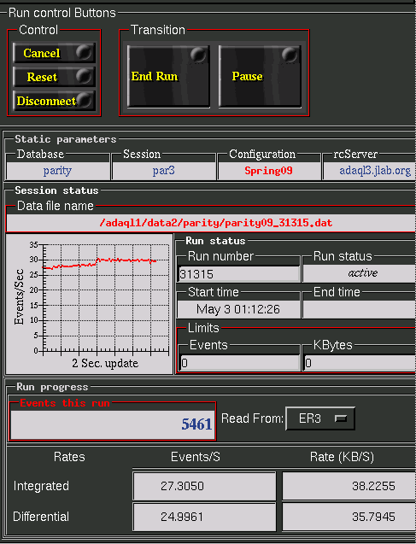Click the rcServer value adaql3.jlab.org
The height and width of the screenshot is (544, 416).
click(x=375, y=171)
